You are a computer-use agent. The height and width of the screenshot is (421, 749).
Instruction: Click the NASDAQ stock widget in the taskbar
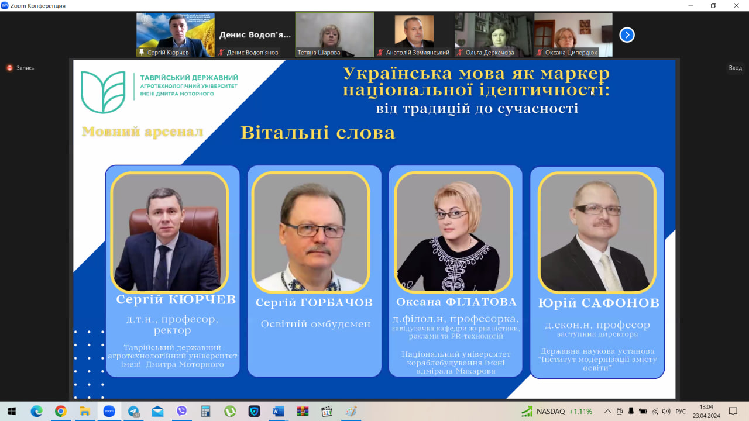click(x=557, y=411)
